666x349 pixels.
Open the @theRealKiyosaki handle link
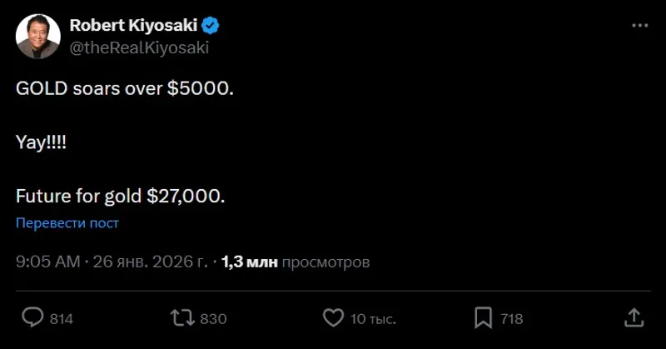(138, 47)
